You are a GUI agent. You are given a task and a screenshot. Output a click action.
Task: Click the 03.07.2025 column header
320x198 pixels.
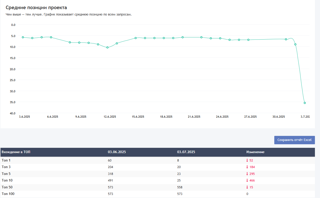pyautogui.click(x=186, y=152)
